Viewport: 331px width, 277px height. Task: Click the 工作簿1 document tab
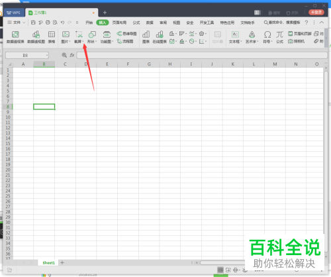[62, 13]
